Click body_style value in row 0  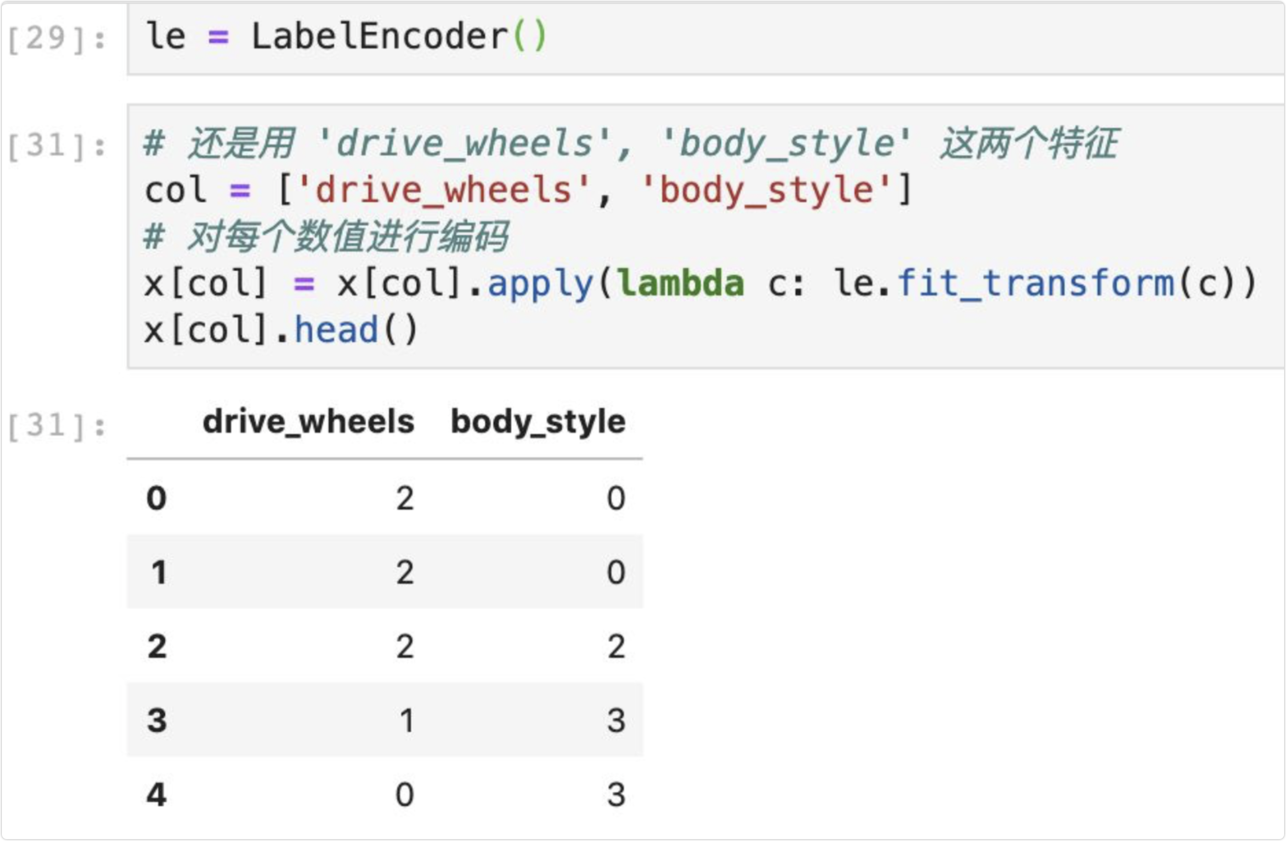(x=616, y=498)
